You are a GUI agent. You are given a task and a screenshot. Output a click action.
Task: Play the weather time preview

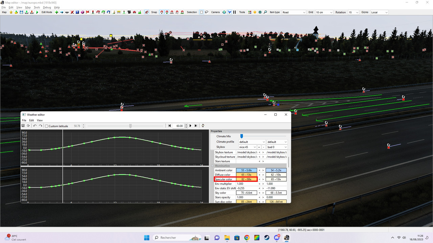point(190,126)
